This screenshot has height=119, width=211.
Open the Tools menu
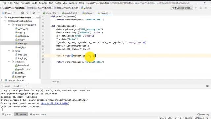tap(58, 3)
